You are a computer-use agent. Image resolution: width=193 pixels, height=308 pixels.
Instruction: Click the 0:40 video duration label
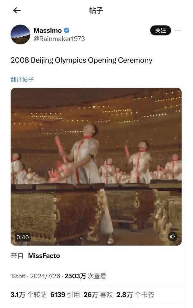coord(23,237)
